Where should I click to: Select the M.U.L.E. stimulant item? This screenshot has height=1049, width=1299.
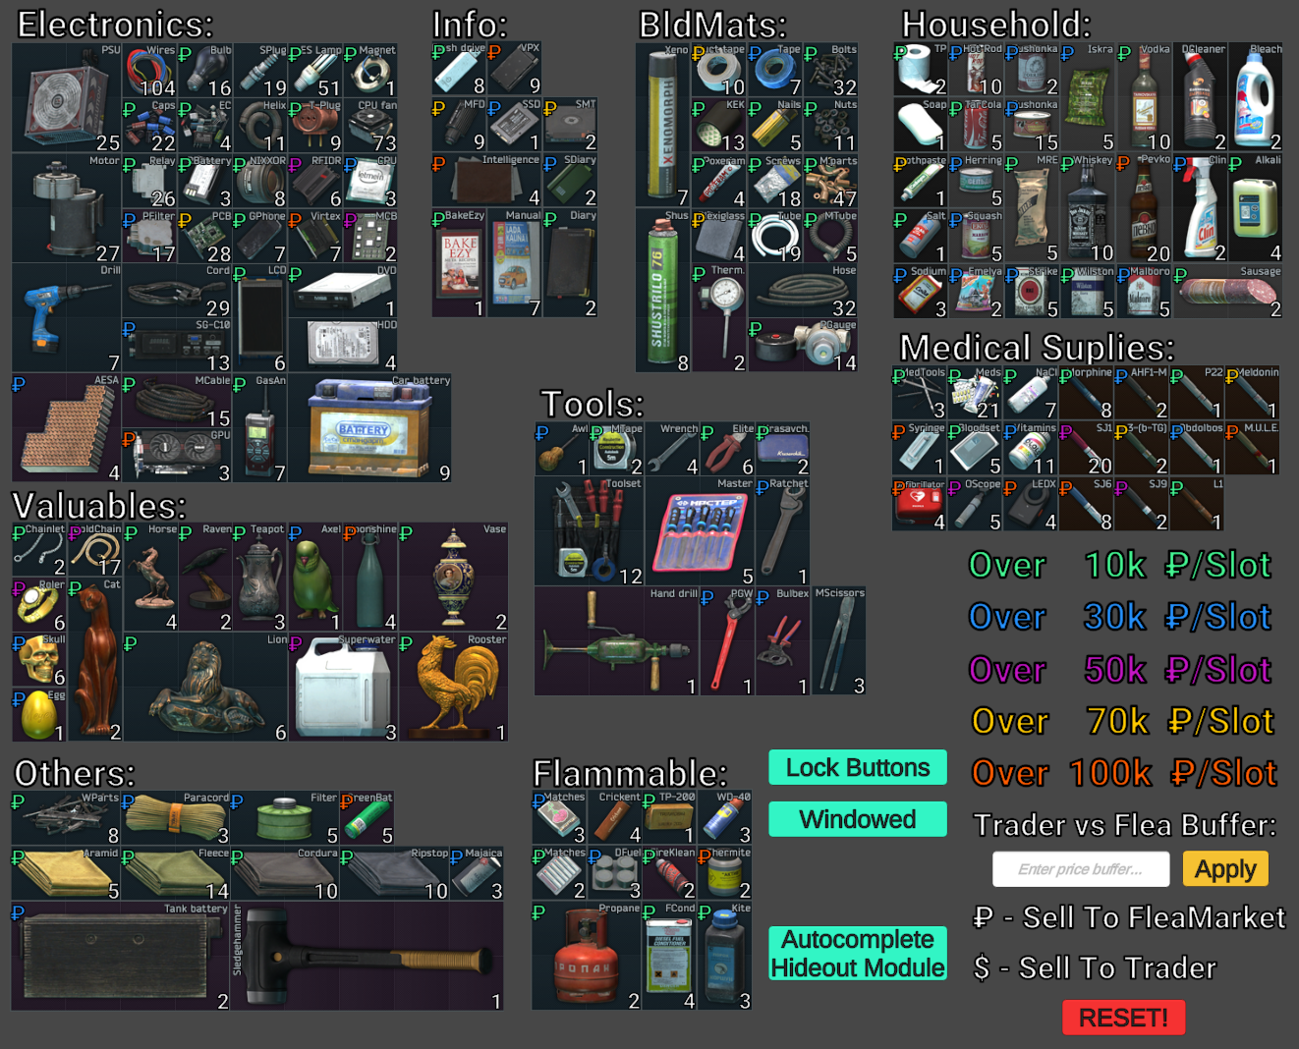(x=1254, y=448)
